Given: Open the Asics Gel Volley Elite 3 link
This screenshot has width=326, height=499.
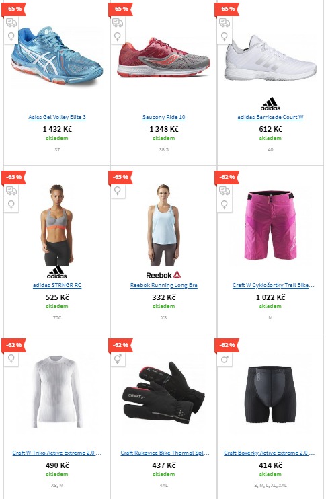Looking at the screenshot, I should (57, 117).
